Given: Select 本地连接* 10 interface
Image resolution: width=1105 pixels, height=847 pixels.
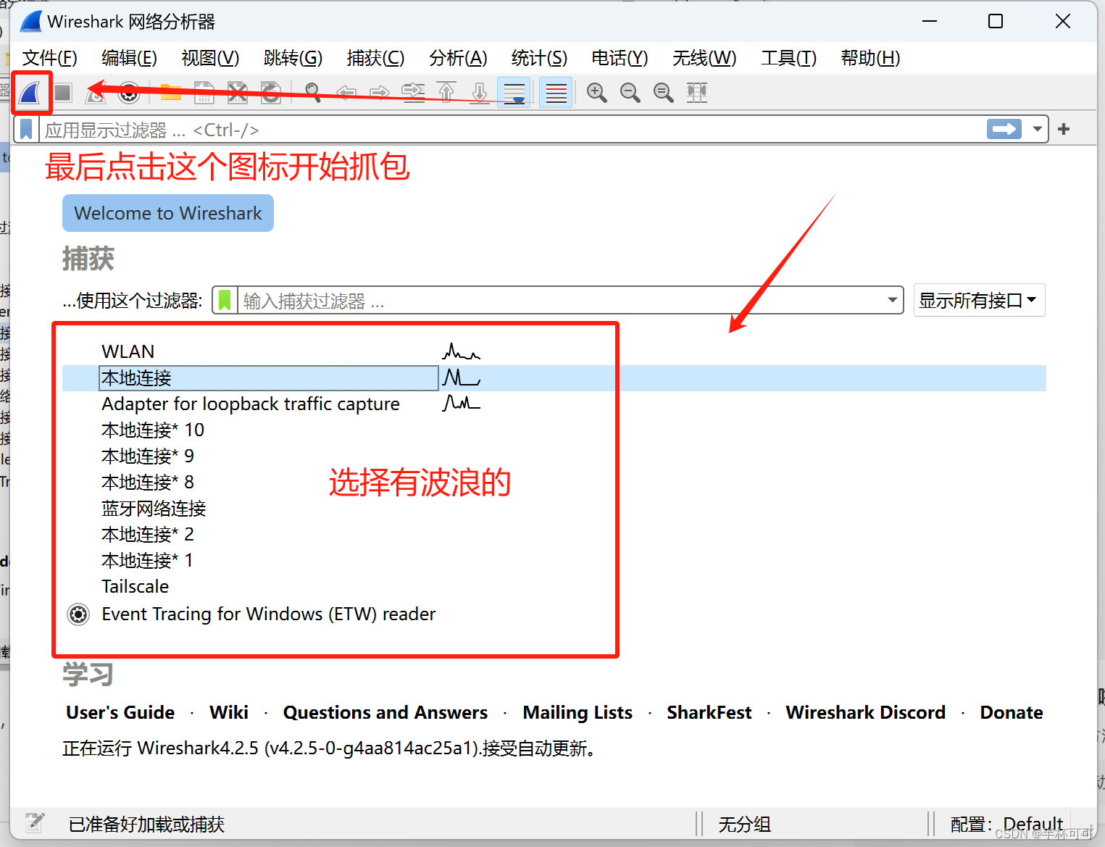Looking at the screenshot, I should click(153, 430).
